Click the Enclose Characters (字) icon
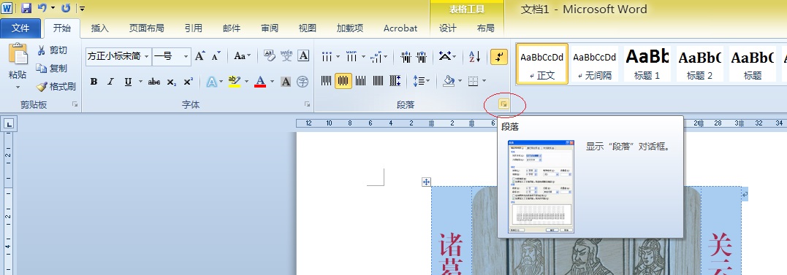 (302, 82)
